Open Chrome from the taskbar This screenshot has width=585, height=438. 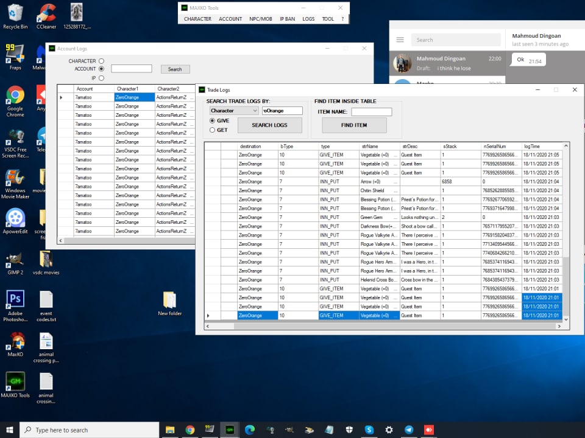[x=190, y=430]
